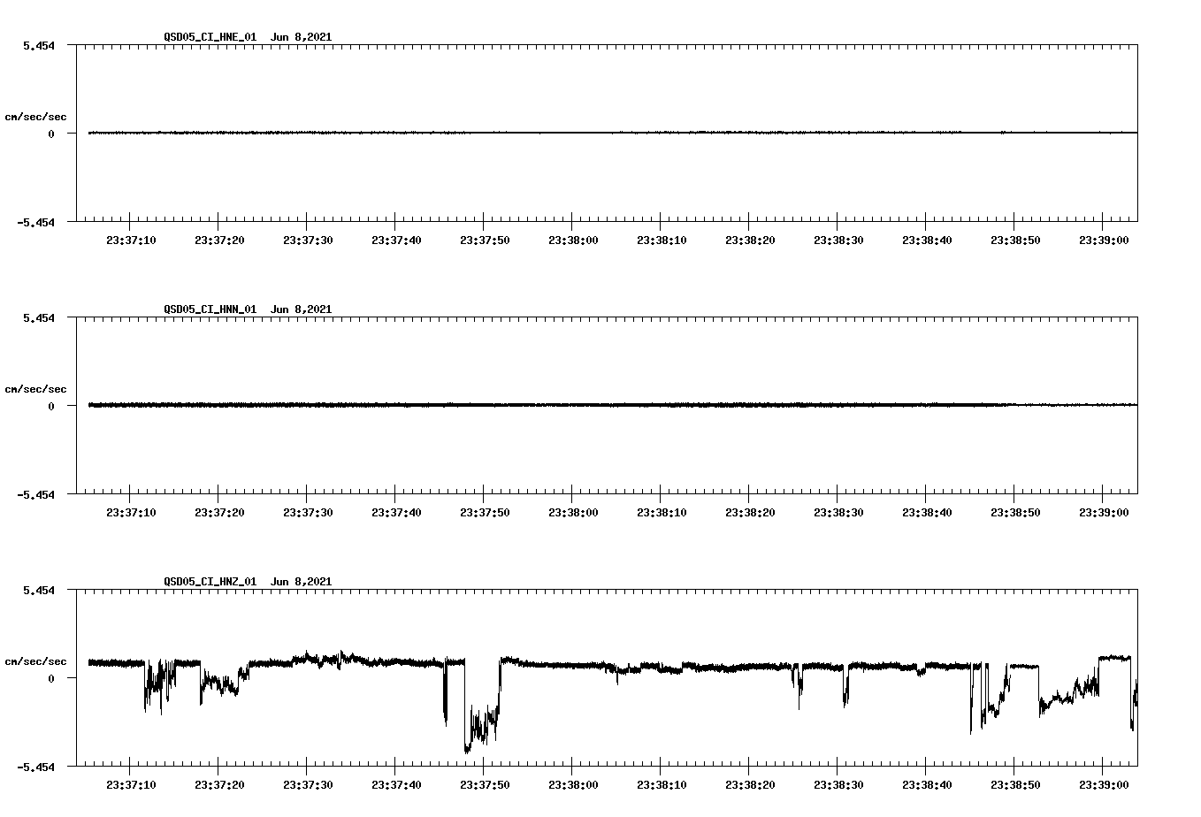Click the 23:38:00 time label under the HNN plot
1201x817 pixels.
[573, 512]
